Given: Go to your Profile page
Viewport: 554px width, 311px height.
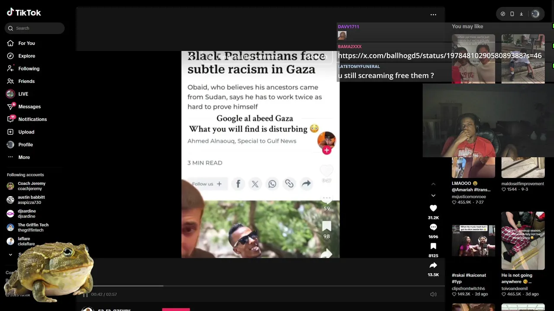Looking at the screenshot, I should pos(26,145).
